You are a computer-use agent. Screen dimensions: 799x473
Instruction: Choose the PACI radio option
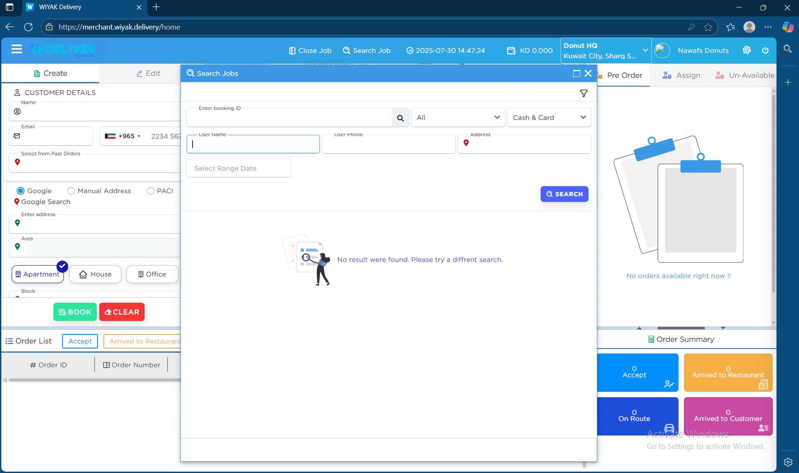(x=150, y=191)
